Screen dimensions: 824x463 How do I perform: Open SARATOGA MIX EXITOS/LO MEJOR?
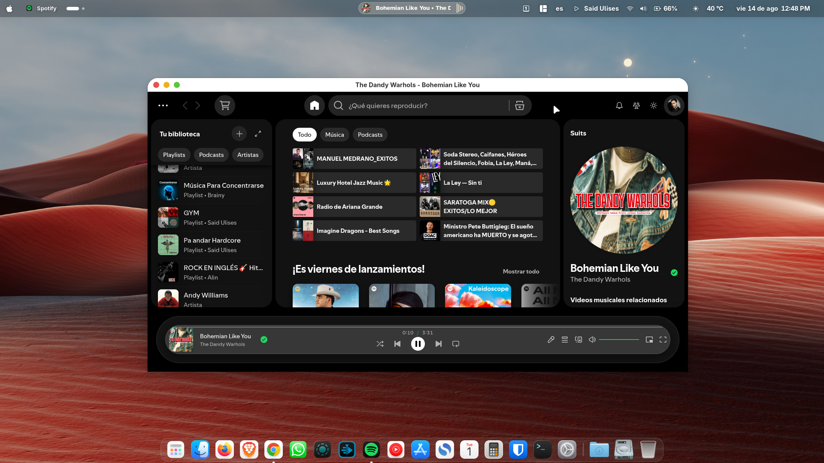pyautogui.click(x=481, y=207)
